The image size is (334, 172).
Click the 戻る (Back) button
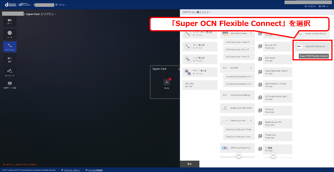[190, 164]
